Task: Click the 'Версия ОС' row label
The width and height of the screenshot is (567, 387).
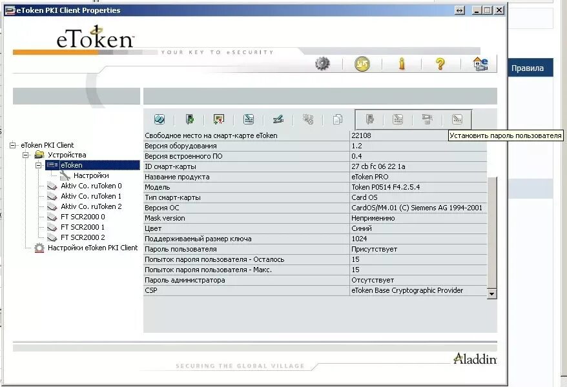Action: 161,208
